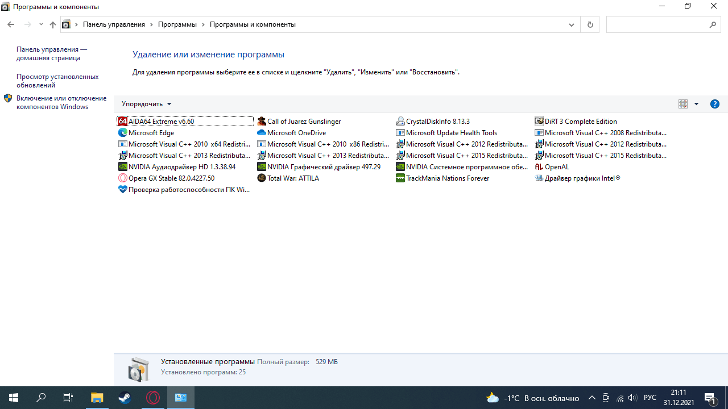Click Программы и компоненты breadcrumb segment
The width and height of the screenshot is (728, 409).
[x=253, y=24]
